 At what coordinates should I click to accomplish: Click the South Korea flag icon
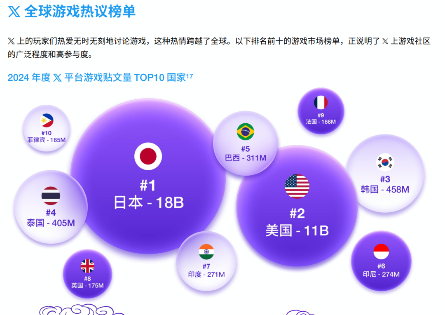385,162
